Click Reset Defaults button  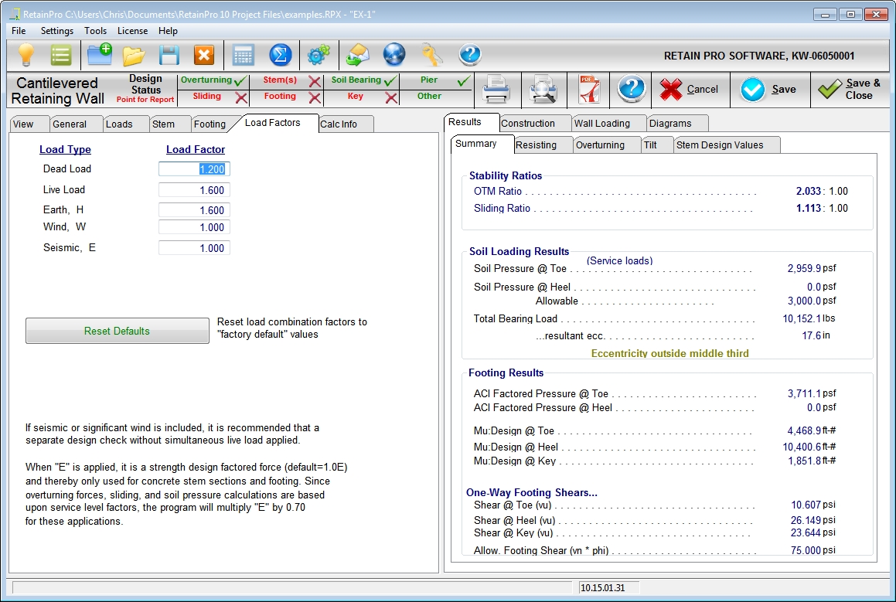118,331
